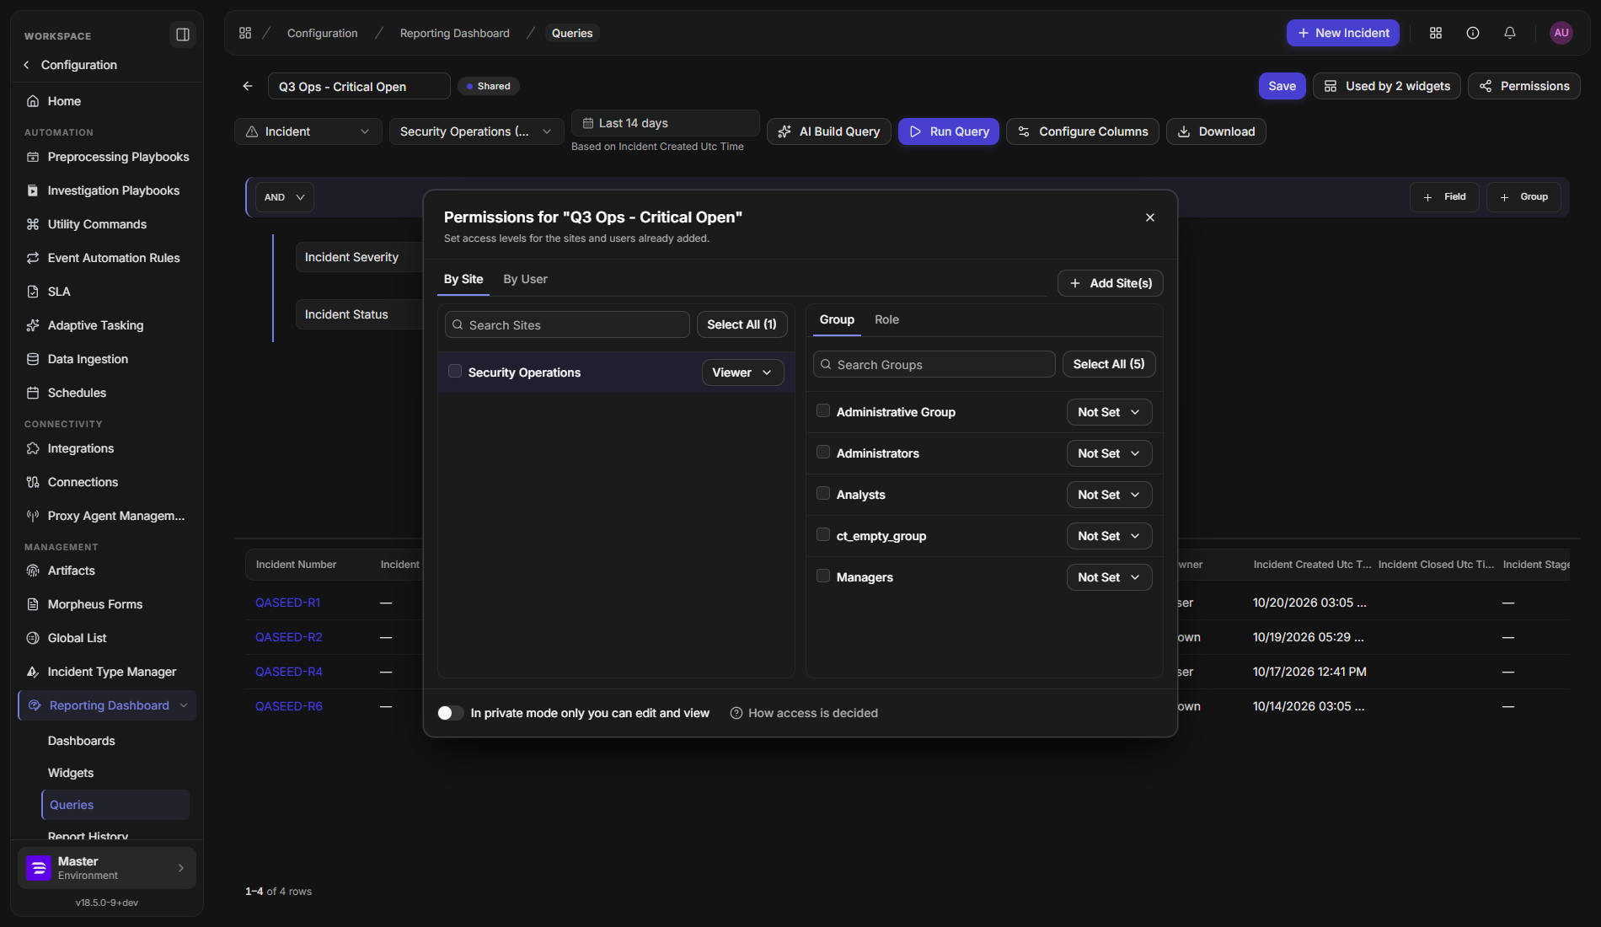Open the Incident type dropdown
The image size is (1601, 927).
pyautogui.click(x=308, y=131)
